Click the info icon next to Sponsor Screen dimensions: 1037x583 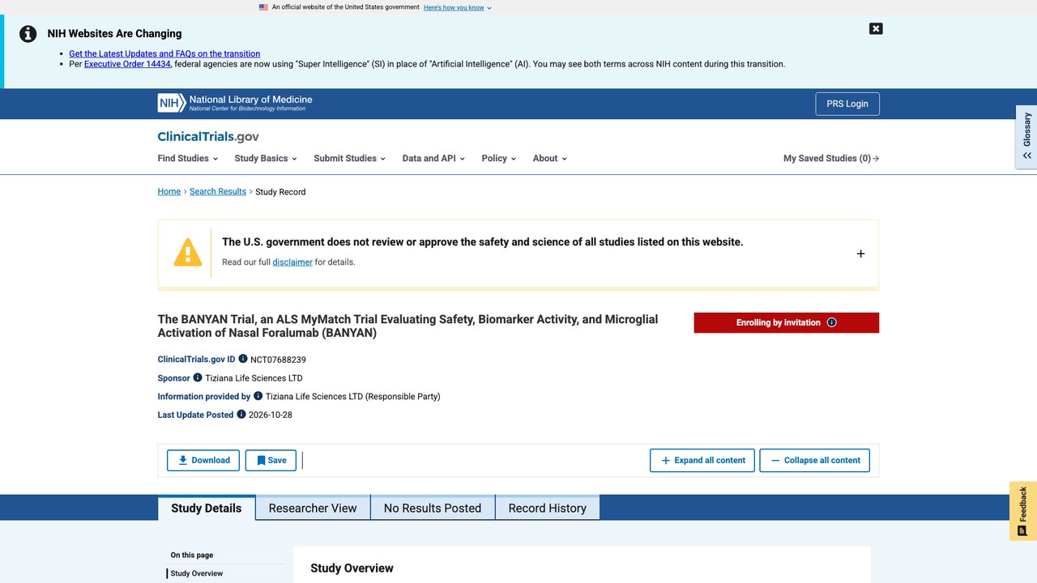tap(198, 377)
